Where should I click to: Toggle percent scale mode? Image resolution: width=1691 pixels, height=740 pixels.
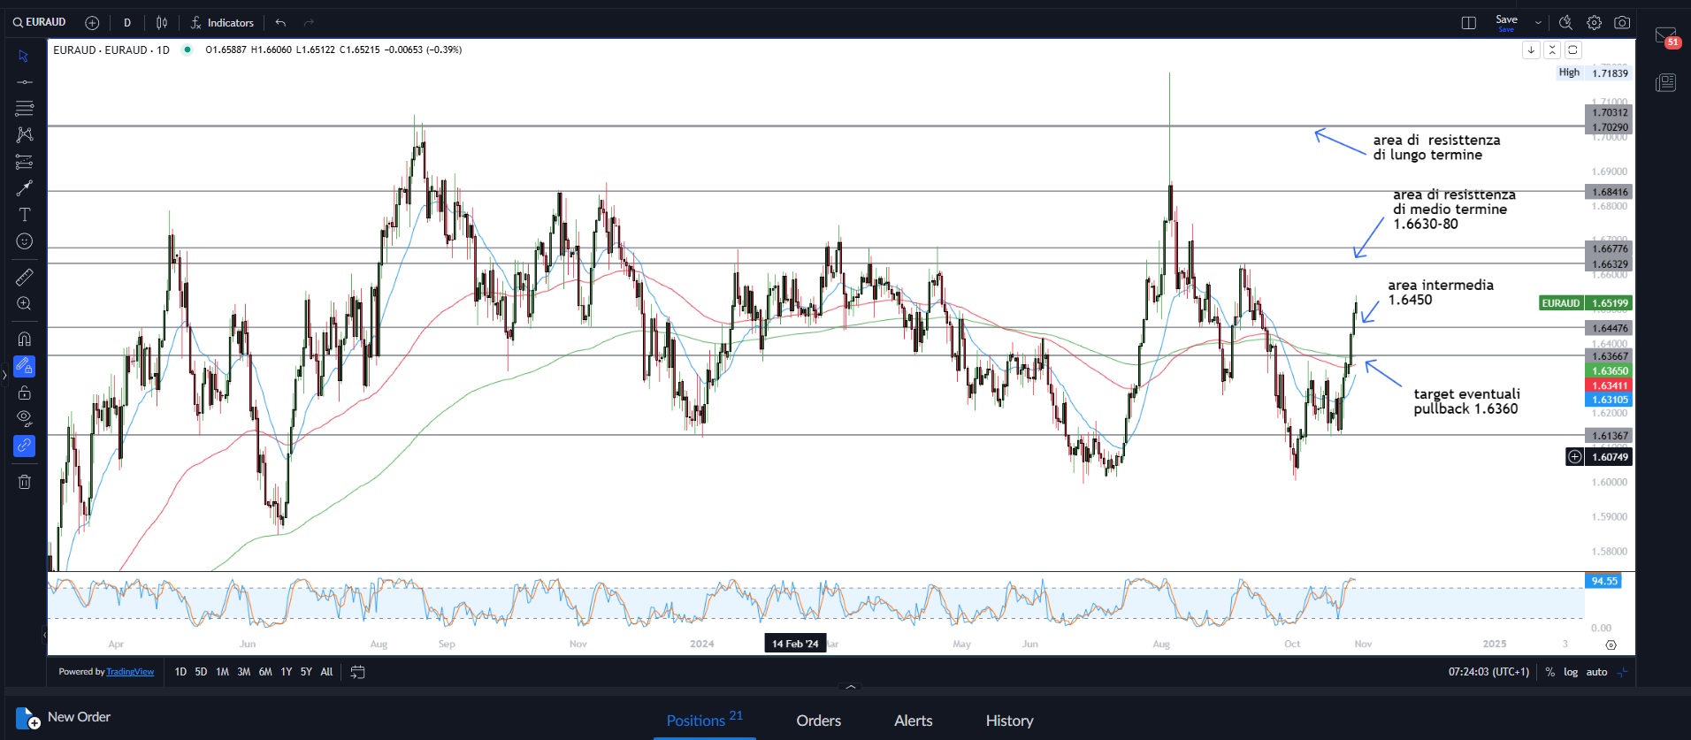coord(1549,672)
